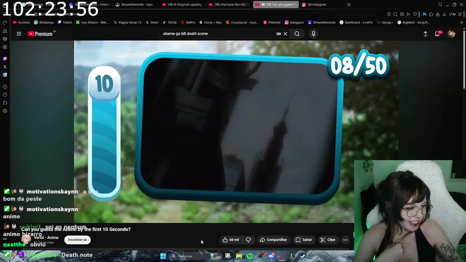Switch to the D-Grayman opening tab
This screenshot has height=262, width=466.
coord(182,4)
